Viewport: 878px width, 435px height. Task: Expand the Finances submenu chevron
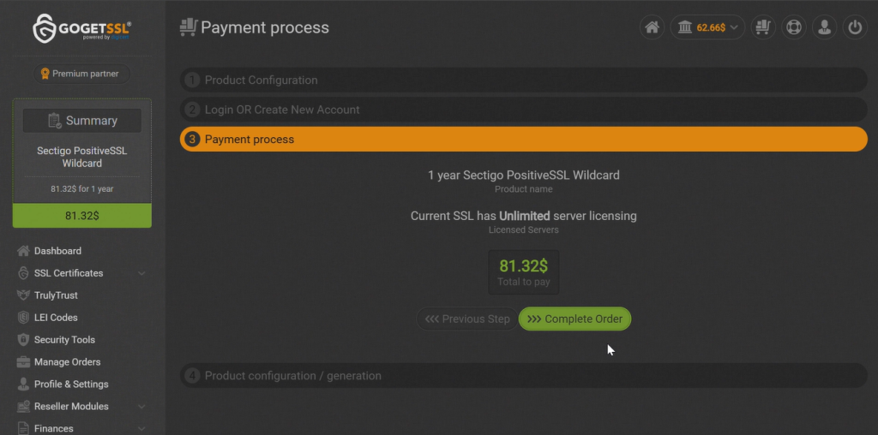[x=141, y=429]
